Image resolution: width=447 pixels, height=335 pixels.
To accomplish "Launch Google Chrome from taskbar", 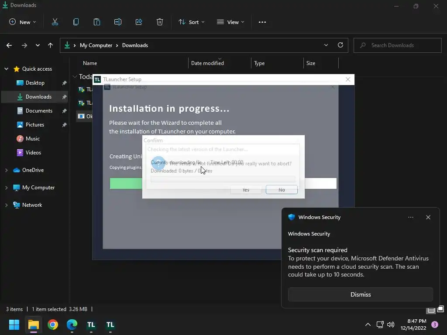I will click(53, 325).
